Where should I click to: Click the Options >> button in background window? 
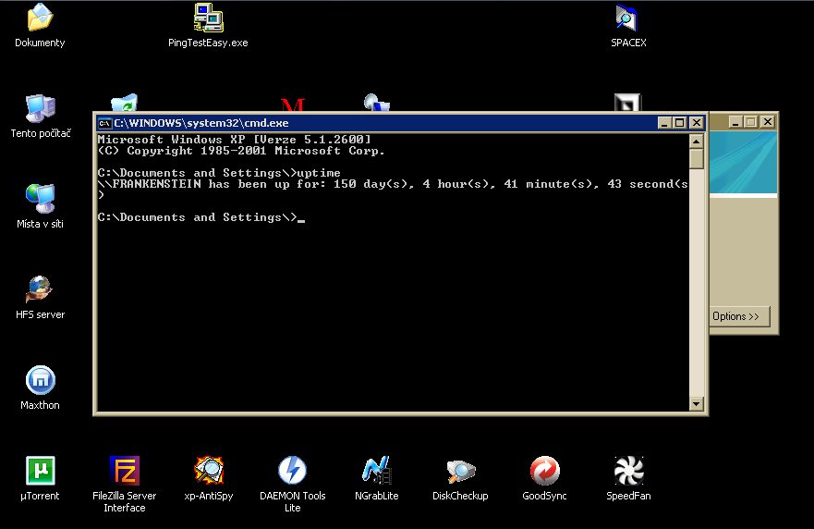[x=739, y=316]
